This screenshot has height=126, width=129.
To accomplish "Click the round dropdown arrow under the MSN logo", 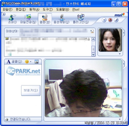I will tap(104, 20).
